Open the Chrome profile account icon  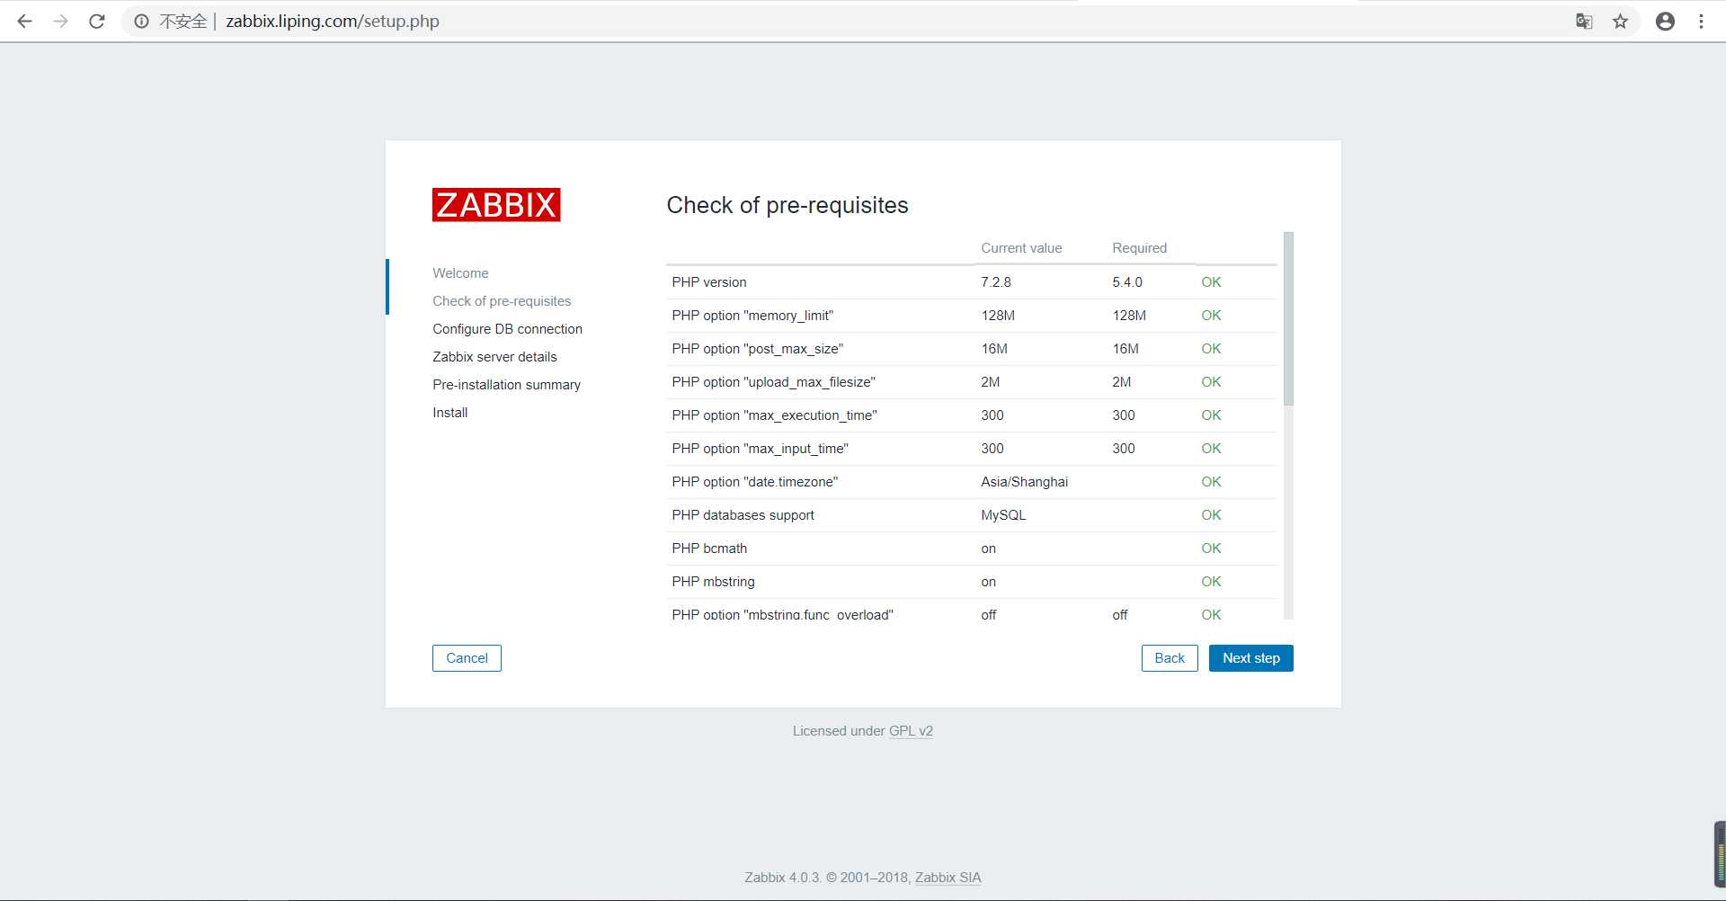click(1665, 21)
